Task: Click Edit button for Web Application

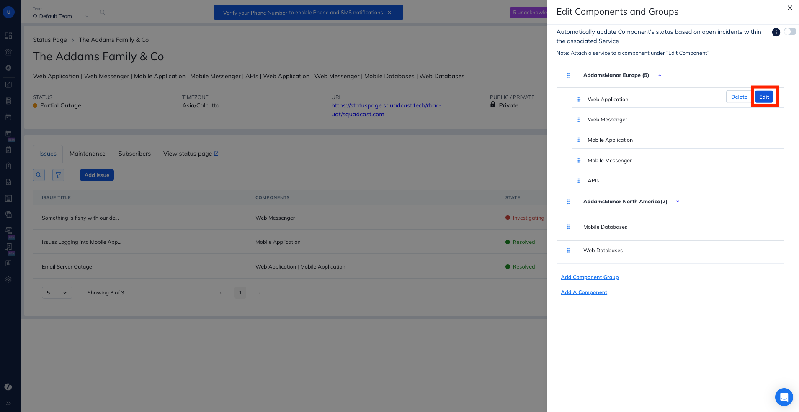Action: (x=764, y=97)
